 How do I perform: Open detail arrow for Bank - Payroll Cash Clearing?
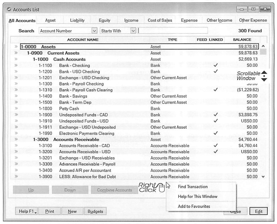pyautogui.click(x=16, y=89)
